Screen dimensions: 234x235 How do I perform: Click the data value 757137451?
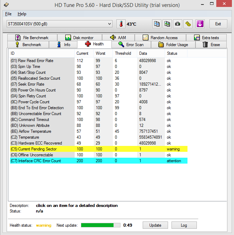149,131
